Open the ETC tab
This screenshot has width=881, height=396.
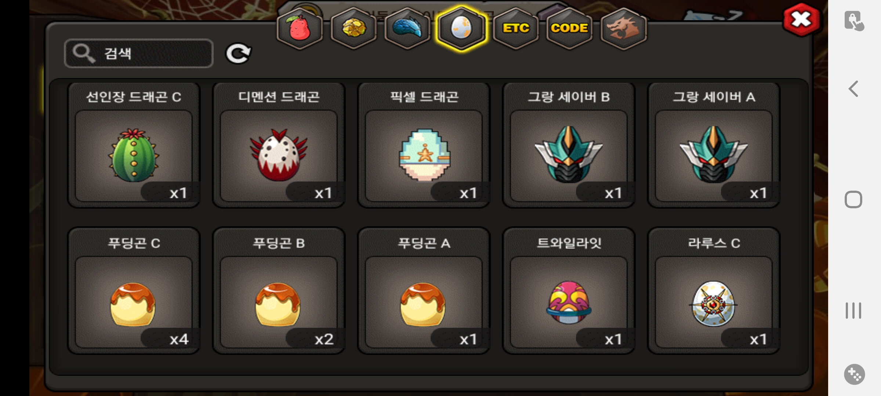point(516,29)
